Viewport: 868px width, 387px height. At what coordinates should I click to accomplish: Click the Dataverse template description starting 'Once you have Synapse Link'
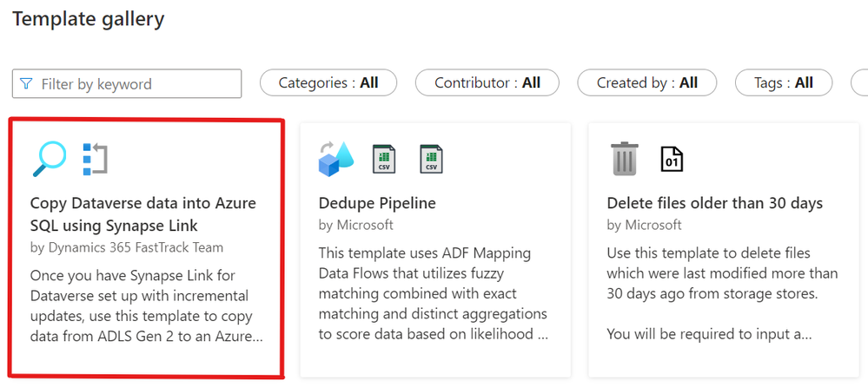[x=147, y=305]
